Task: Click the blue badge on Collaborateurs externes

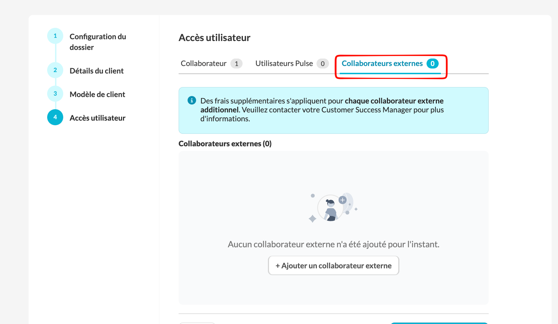Action: tap(432, 64)
